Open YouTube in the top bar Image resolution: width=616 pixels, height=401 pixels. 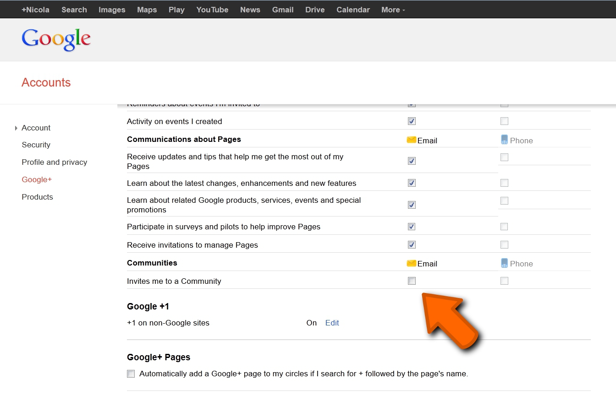pos(212,10)
